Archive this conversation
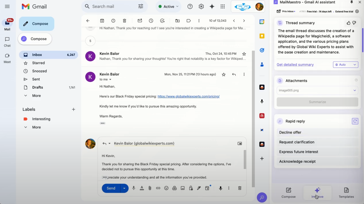Screen dimensions: 364x204 (102, 21)
